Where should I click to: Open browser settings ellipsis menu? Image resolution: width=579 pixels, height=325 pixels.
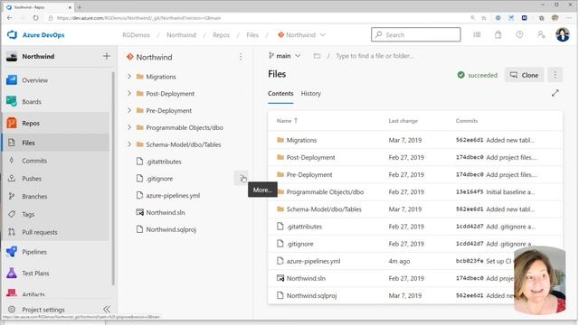(569, 18)
